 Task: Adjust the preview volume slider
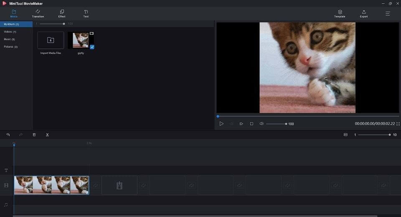pos(277,124)
